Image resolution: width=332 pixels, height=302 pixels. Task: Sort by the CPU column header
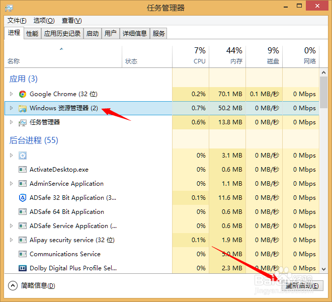tap(191, 57)
